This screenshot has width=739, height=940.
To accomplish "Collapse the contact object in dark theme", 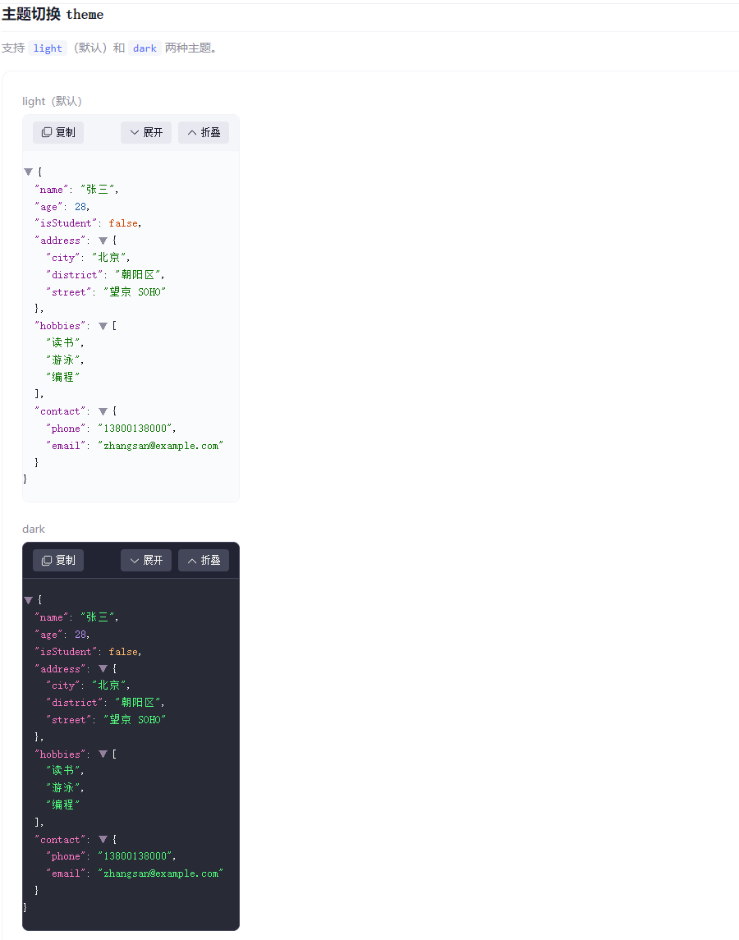I will click(103, 839).
